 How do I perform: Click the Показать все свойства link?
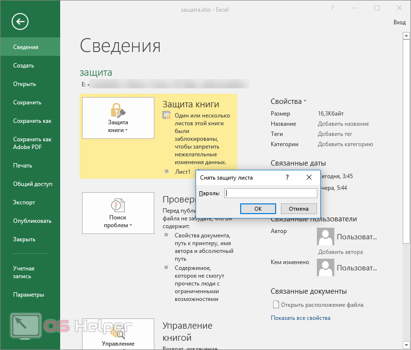pos(300,318)
